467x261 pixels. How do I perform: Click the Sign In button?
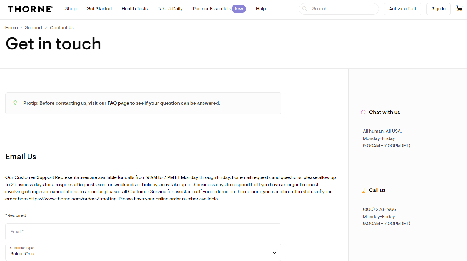(x=438, y=9)
